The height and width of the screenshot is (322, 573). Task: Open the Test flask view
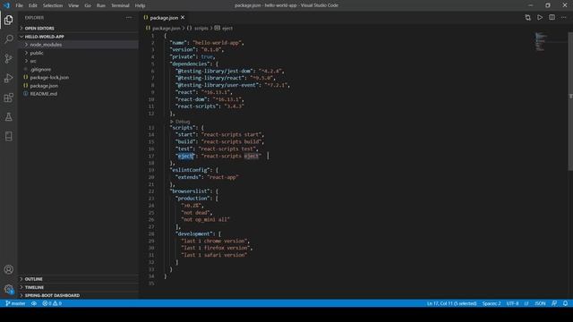[x=8, y=117]
